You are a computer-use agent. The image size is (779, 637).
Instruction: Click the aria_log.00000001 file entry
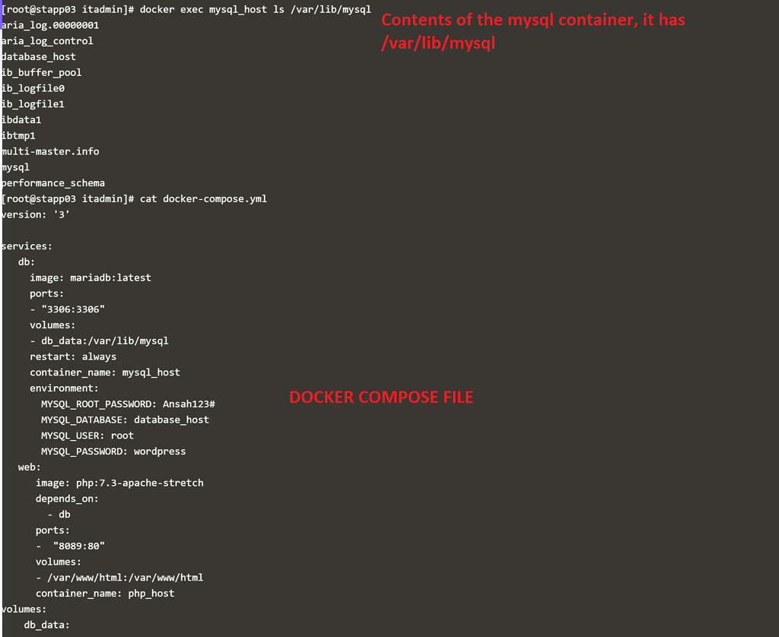click(x=50, y=25)
